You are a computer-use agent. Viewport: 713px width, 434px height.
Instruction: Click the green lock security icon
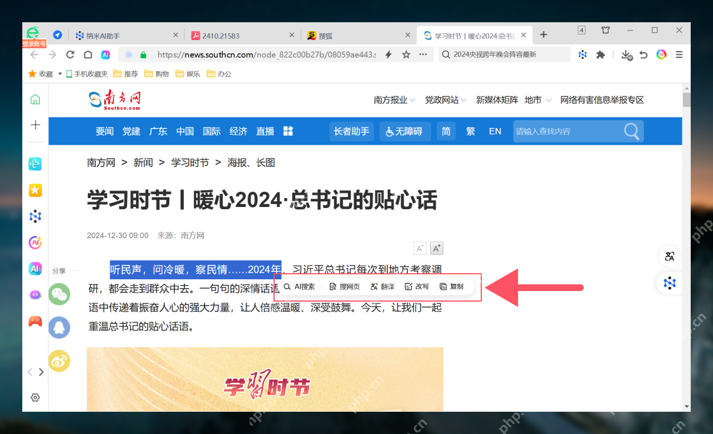(143, 55)
